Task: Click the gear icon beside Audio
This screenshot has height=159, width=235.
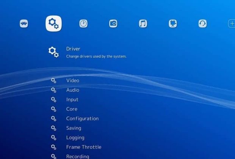Action: pyautogui.click(x=54, y=90)
